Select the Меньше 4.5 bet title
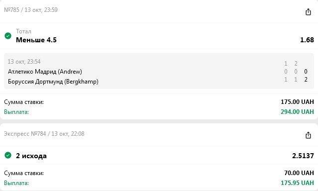This screenshot has width=318, height=191. point(36,40)
